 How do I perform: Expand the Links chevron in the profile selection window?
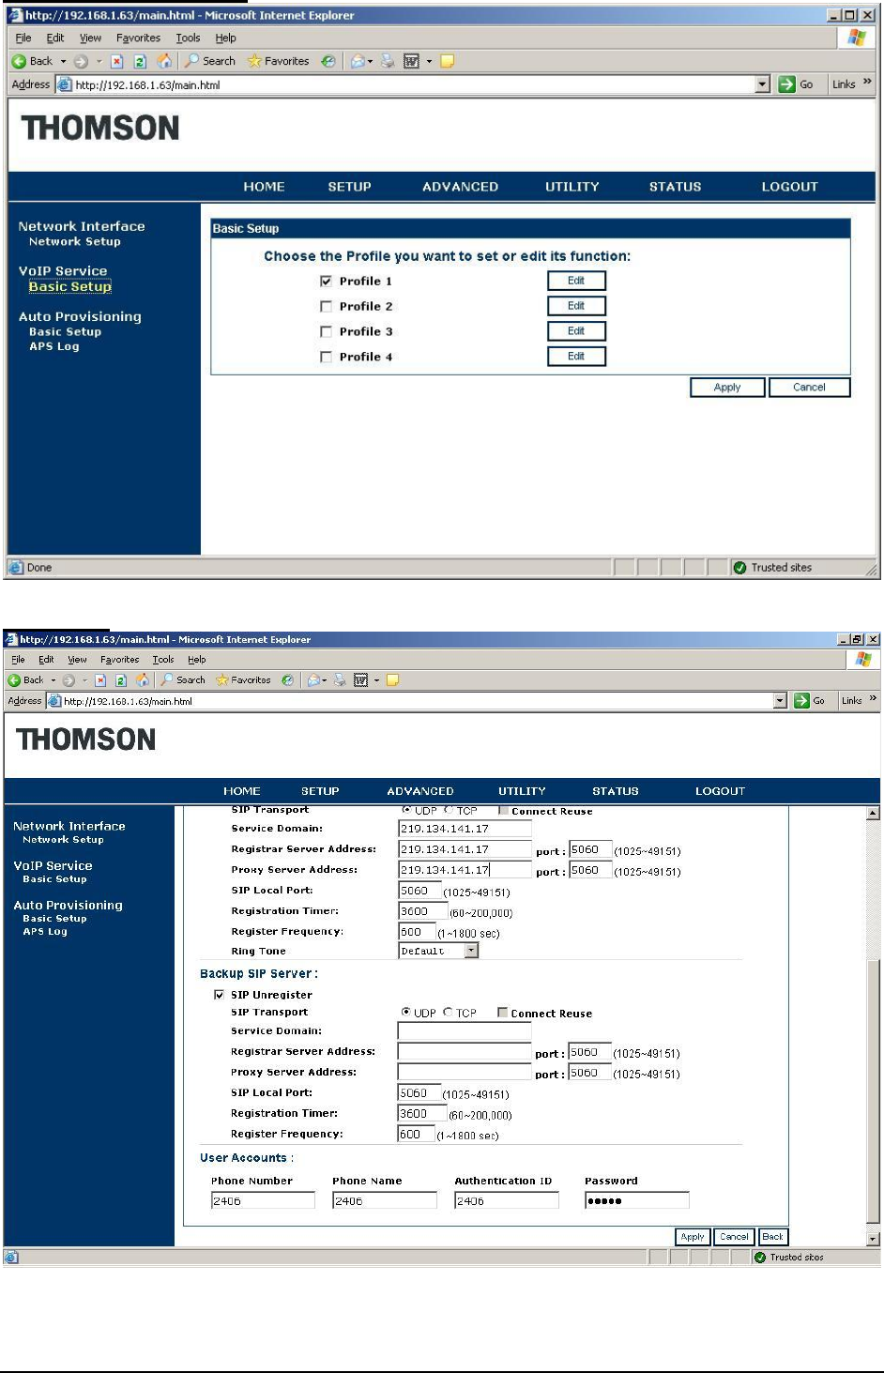[867, 83]
